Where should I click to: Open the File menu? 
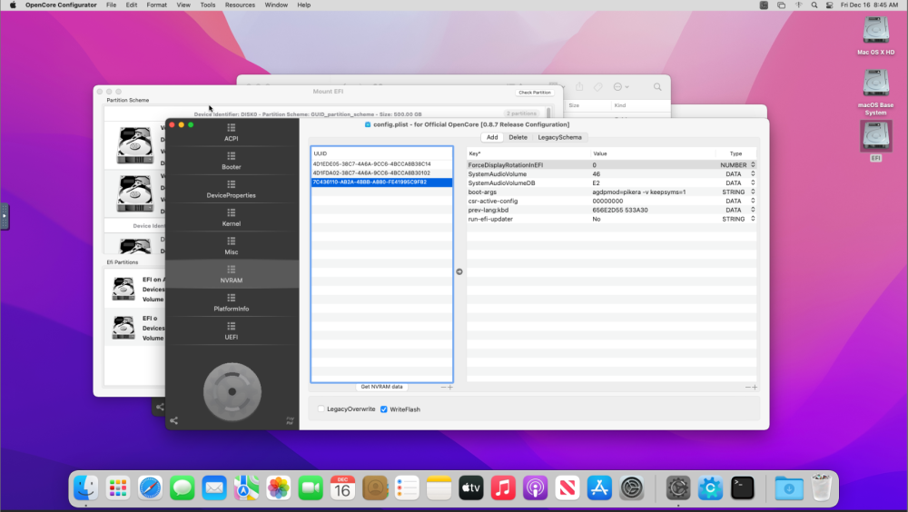click(x=111, y=5)
